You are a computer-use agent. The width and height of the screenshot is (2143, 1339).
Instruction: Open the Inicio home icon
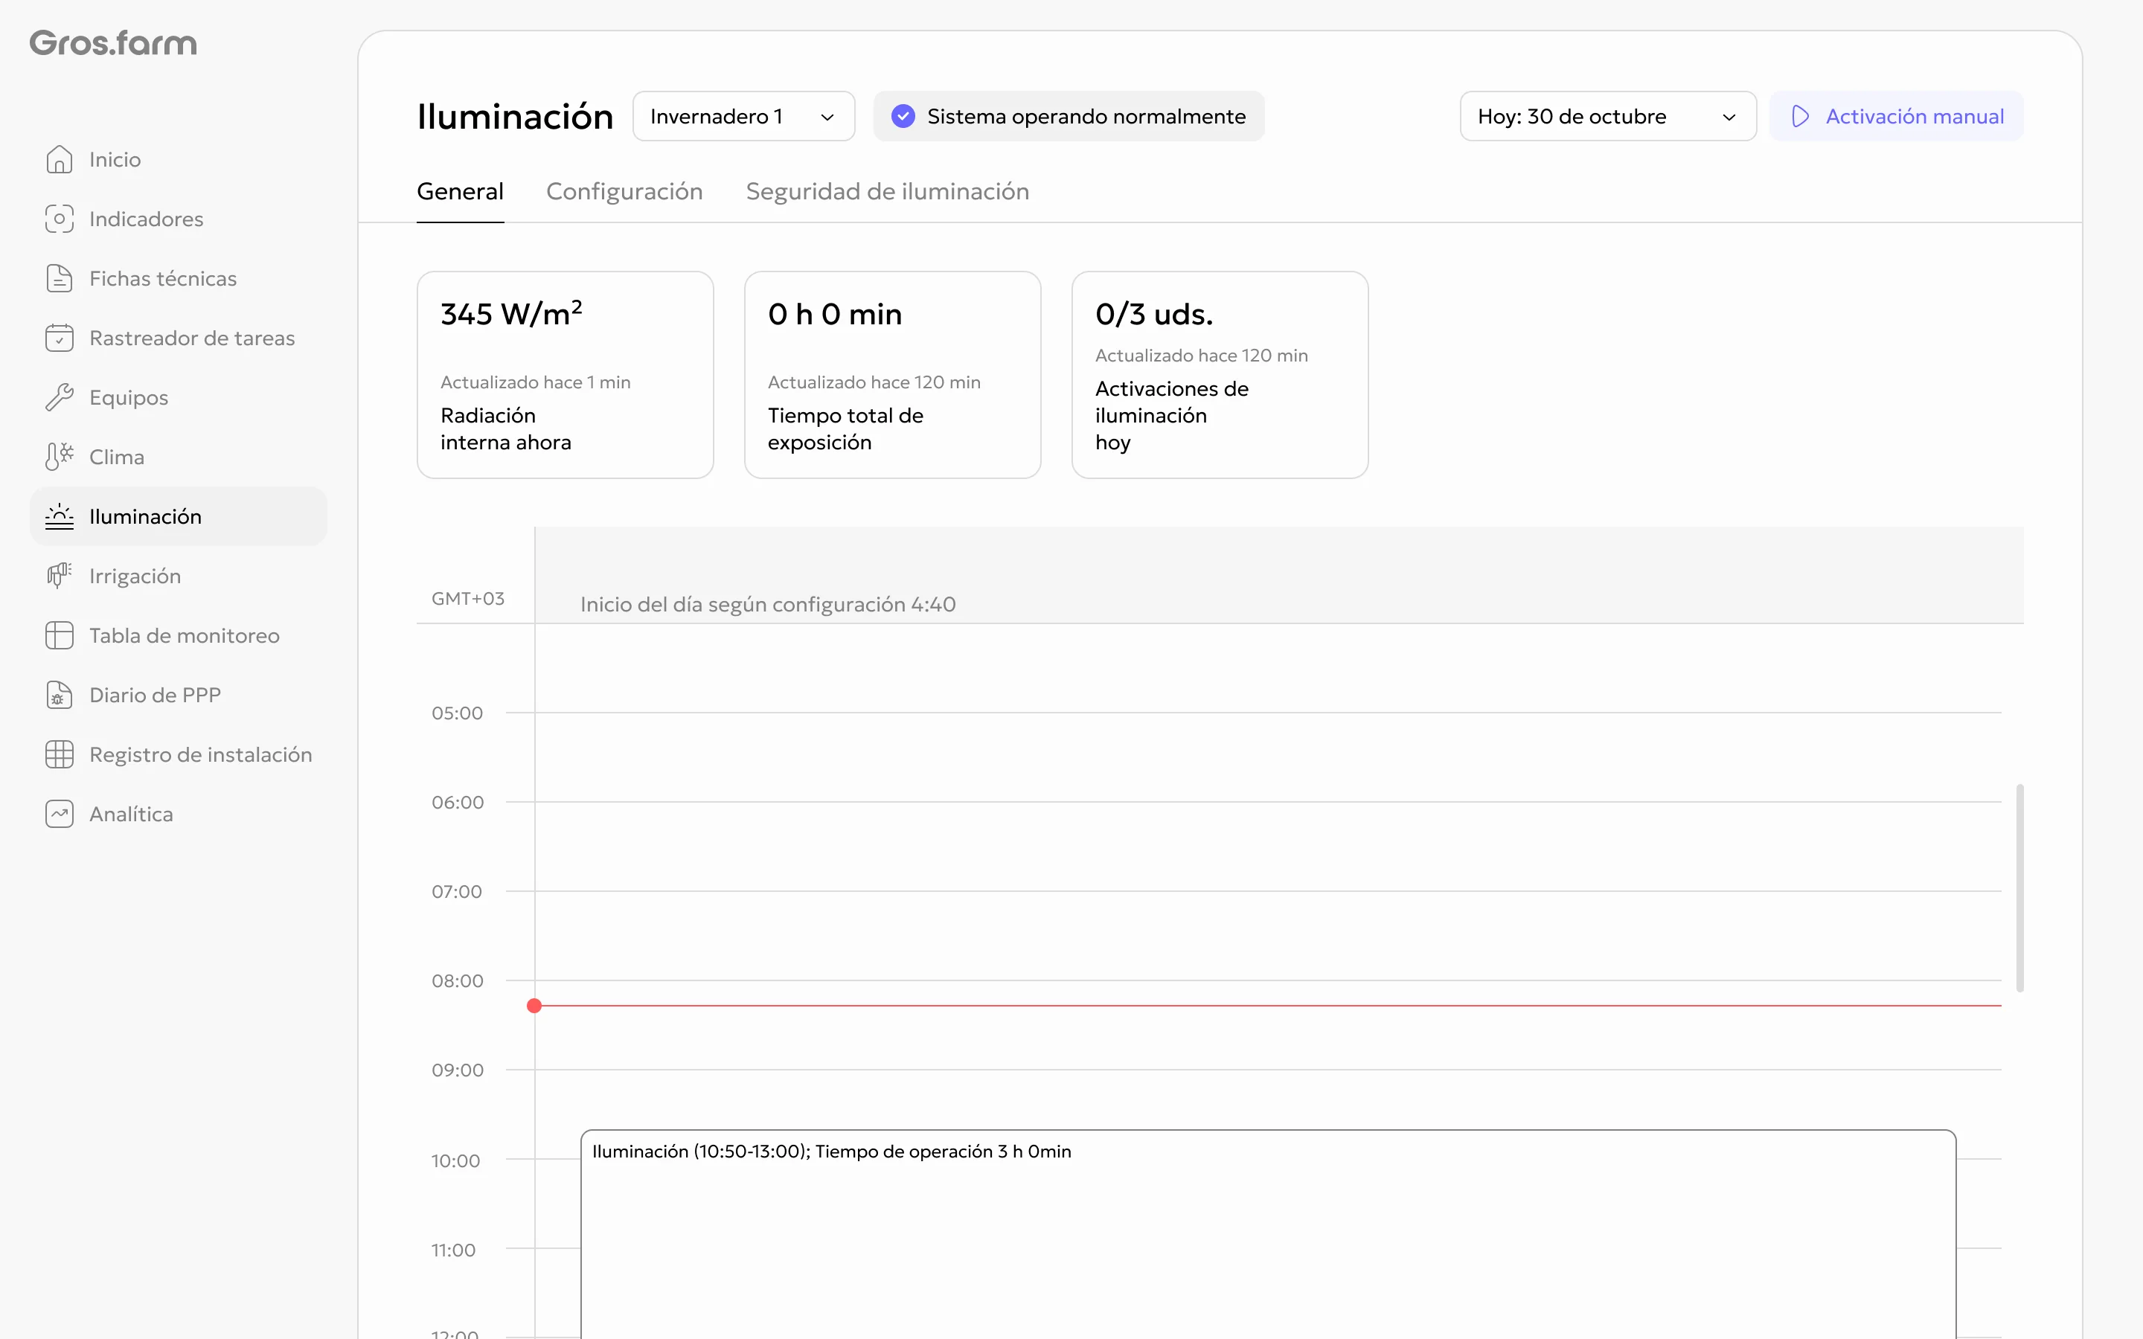coord(60,159)
